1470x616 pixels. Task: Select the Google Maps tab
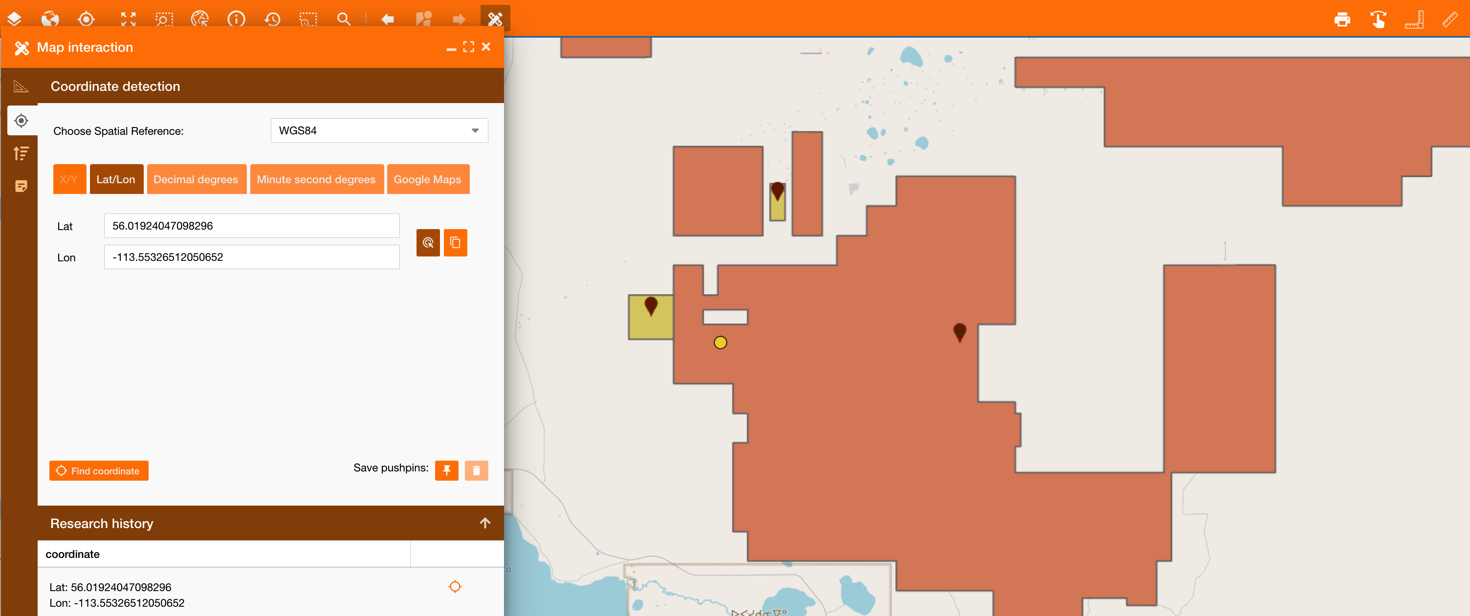click(428, 179)
